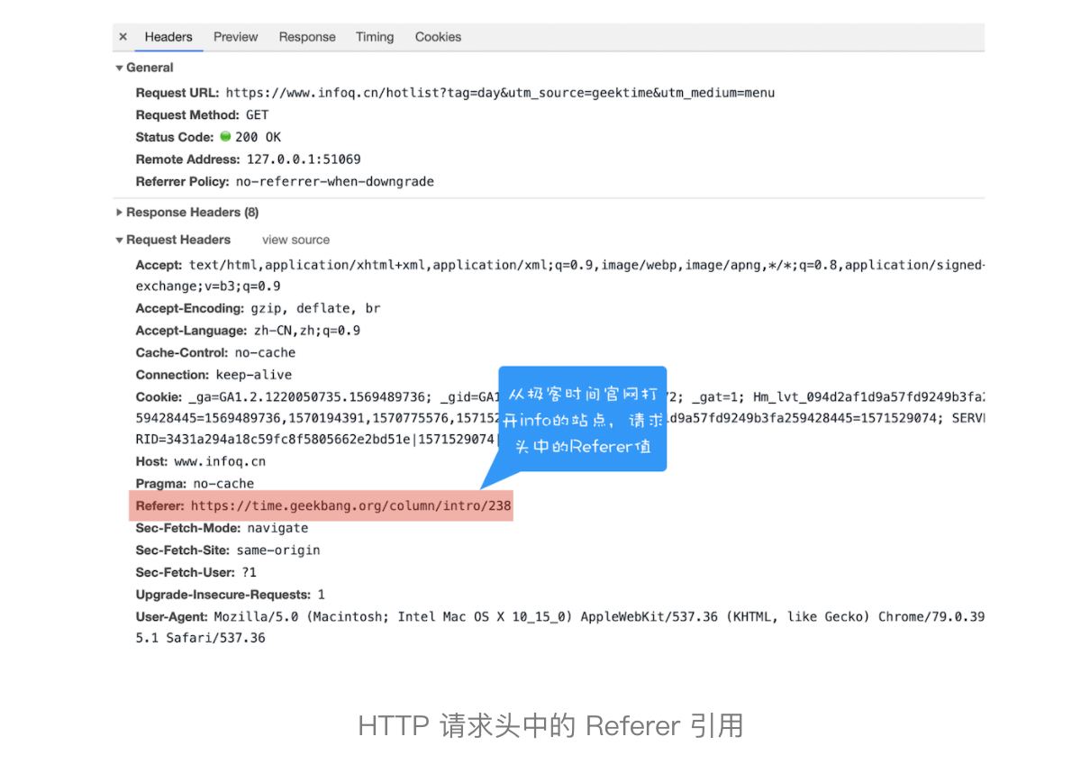Open the Response tab
The width and height of the screenshot is (1081, 764).
[x=307, y=37]
